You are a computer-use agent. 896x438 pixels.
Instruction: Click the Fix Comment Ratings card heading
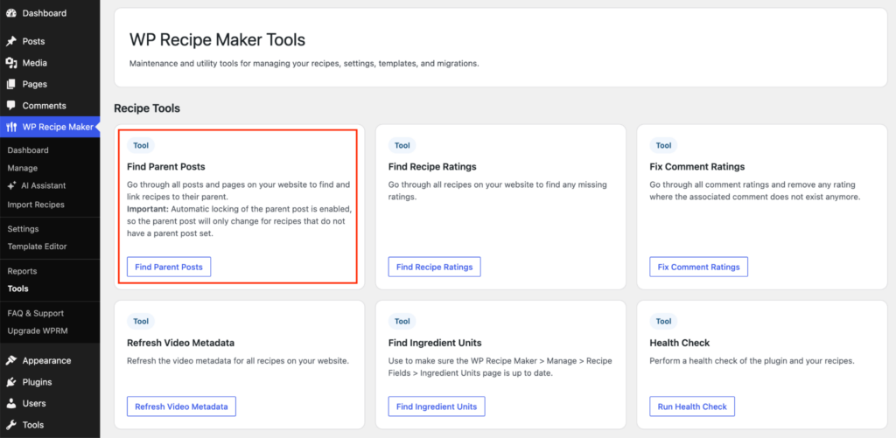(697, 167)
